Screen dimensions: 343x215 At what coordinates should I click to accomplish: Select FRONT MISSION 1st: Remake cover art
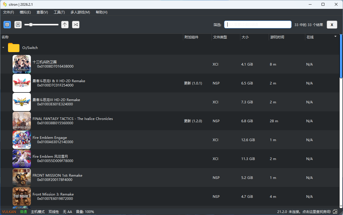(x=22, y=178)
